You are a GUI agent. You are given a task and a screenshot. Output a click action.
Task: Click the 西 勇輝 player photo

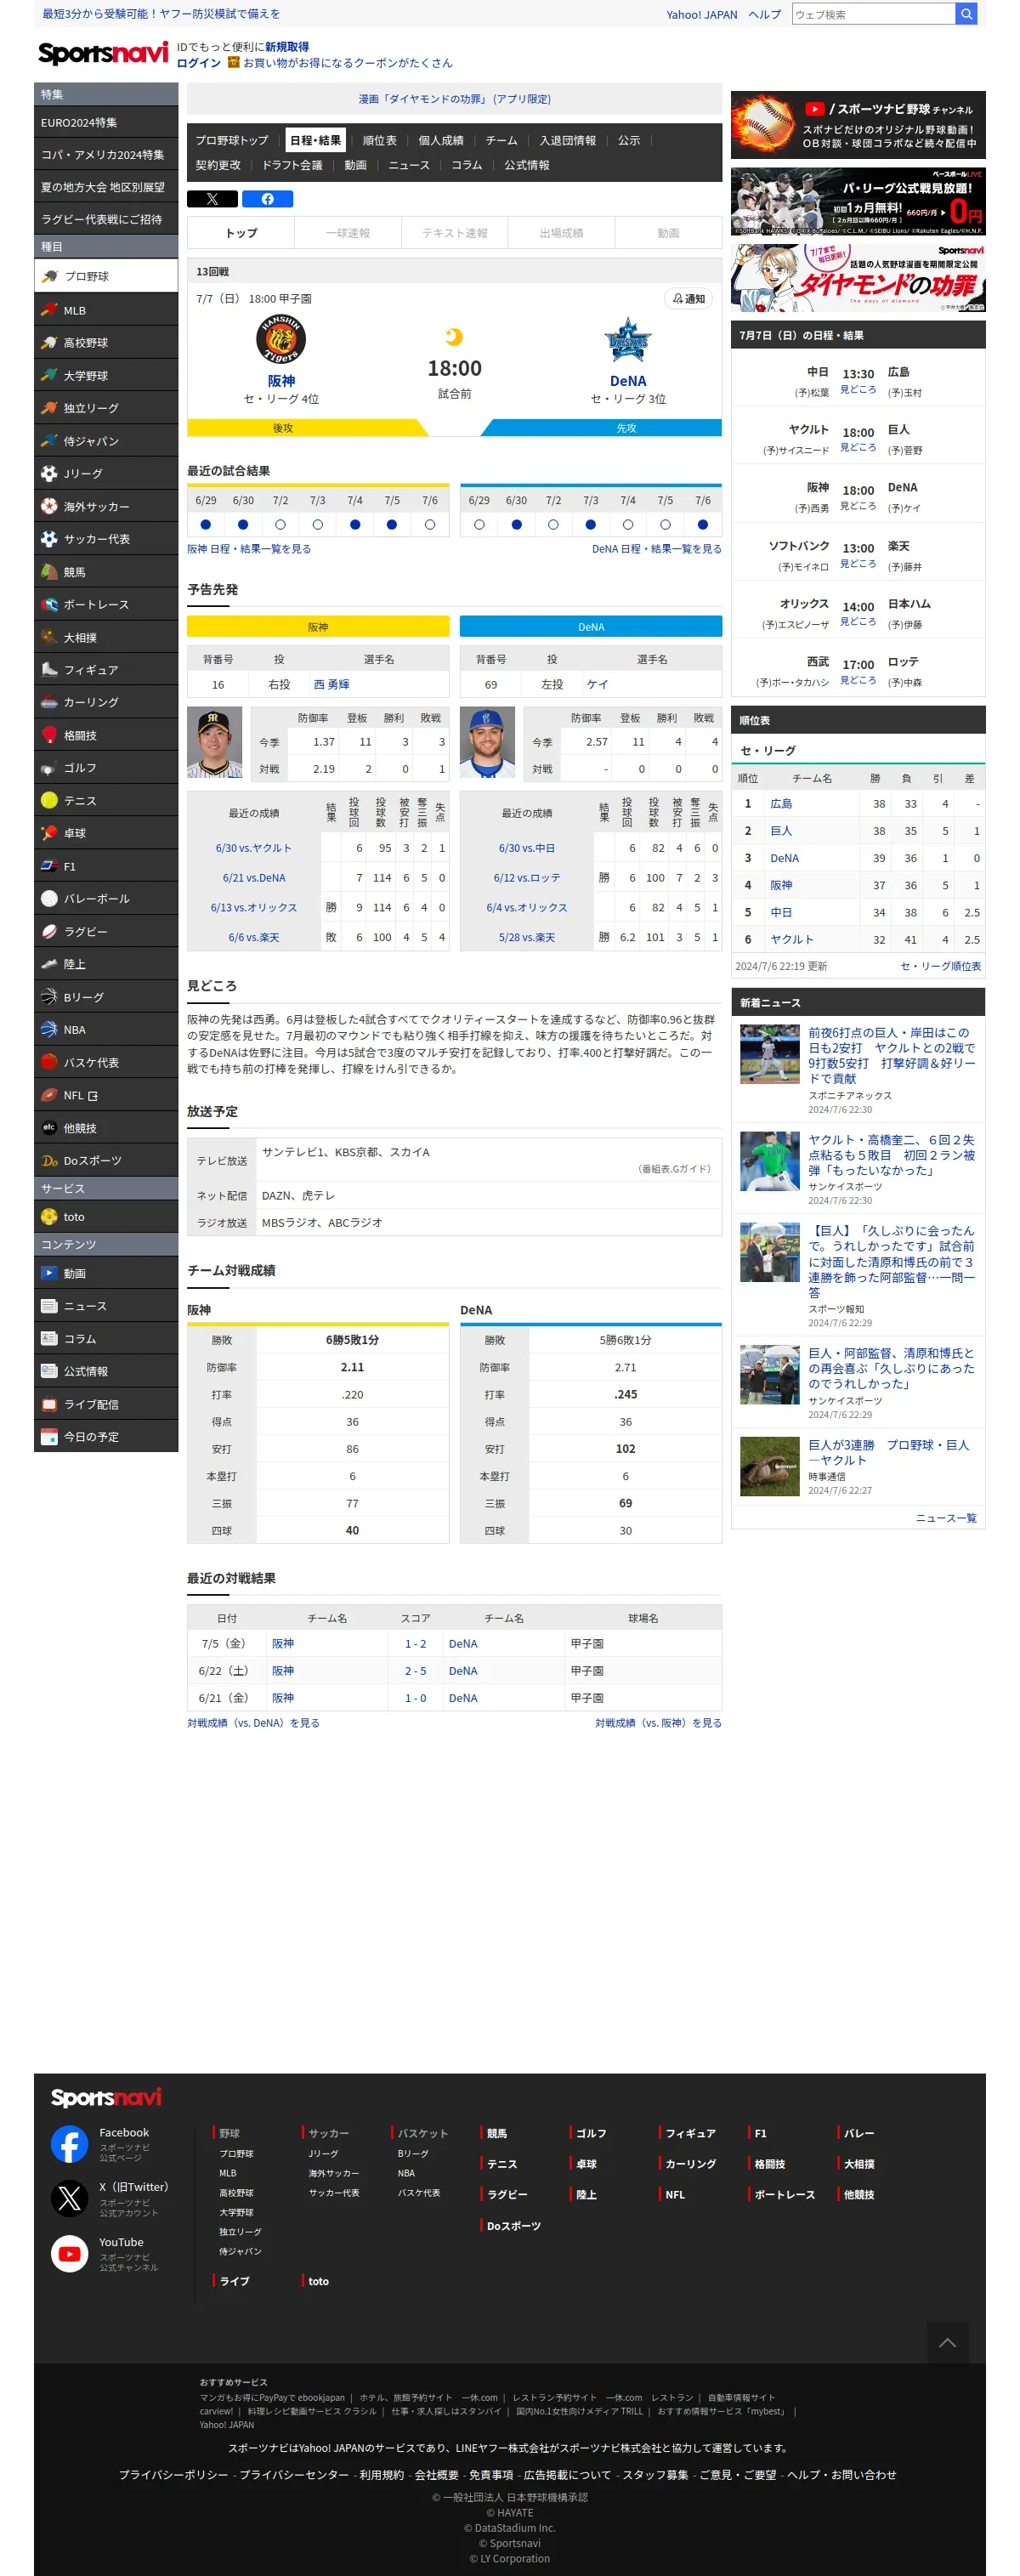click(214, 742)
